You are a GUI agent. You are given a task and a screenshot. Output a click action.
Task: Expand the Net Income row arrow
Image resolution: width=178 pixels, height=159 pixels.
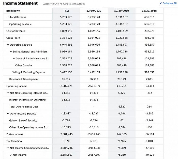pos(11,155)
